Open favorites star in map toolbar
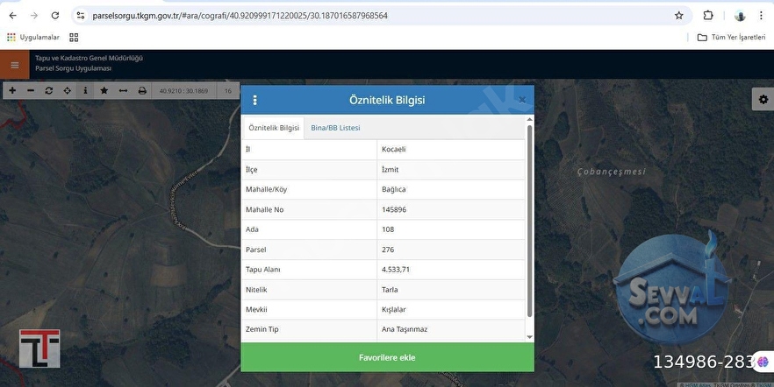 [104, 90]
